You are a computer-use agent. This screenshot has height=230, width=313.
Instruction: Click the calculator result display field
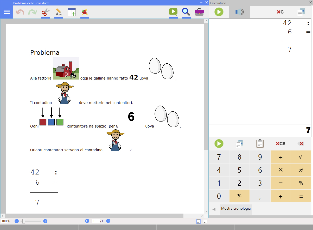click(x=260, y=130)
